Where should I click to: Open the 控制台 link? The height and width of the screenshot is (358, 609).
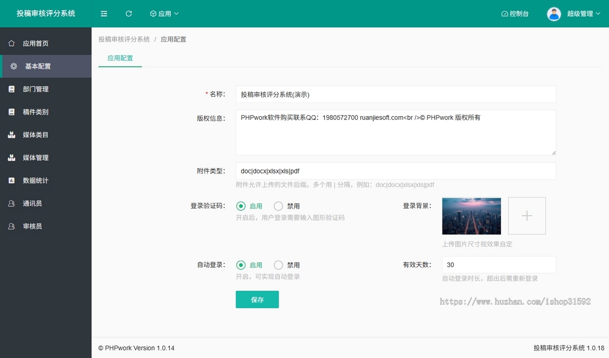pos(515,14)
